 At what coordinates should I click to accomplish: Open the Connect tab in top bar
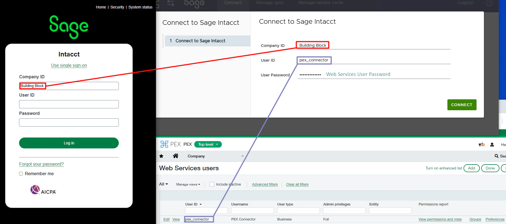[233, 3]
